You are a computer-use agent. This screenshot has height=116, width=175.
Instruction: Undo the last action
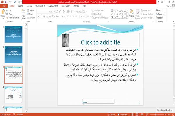click(10, 2)
